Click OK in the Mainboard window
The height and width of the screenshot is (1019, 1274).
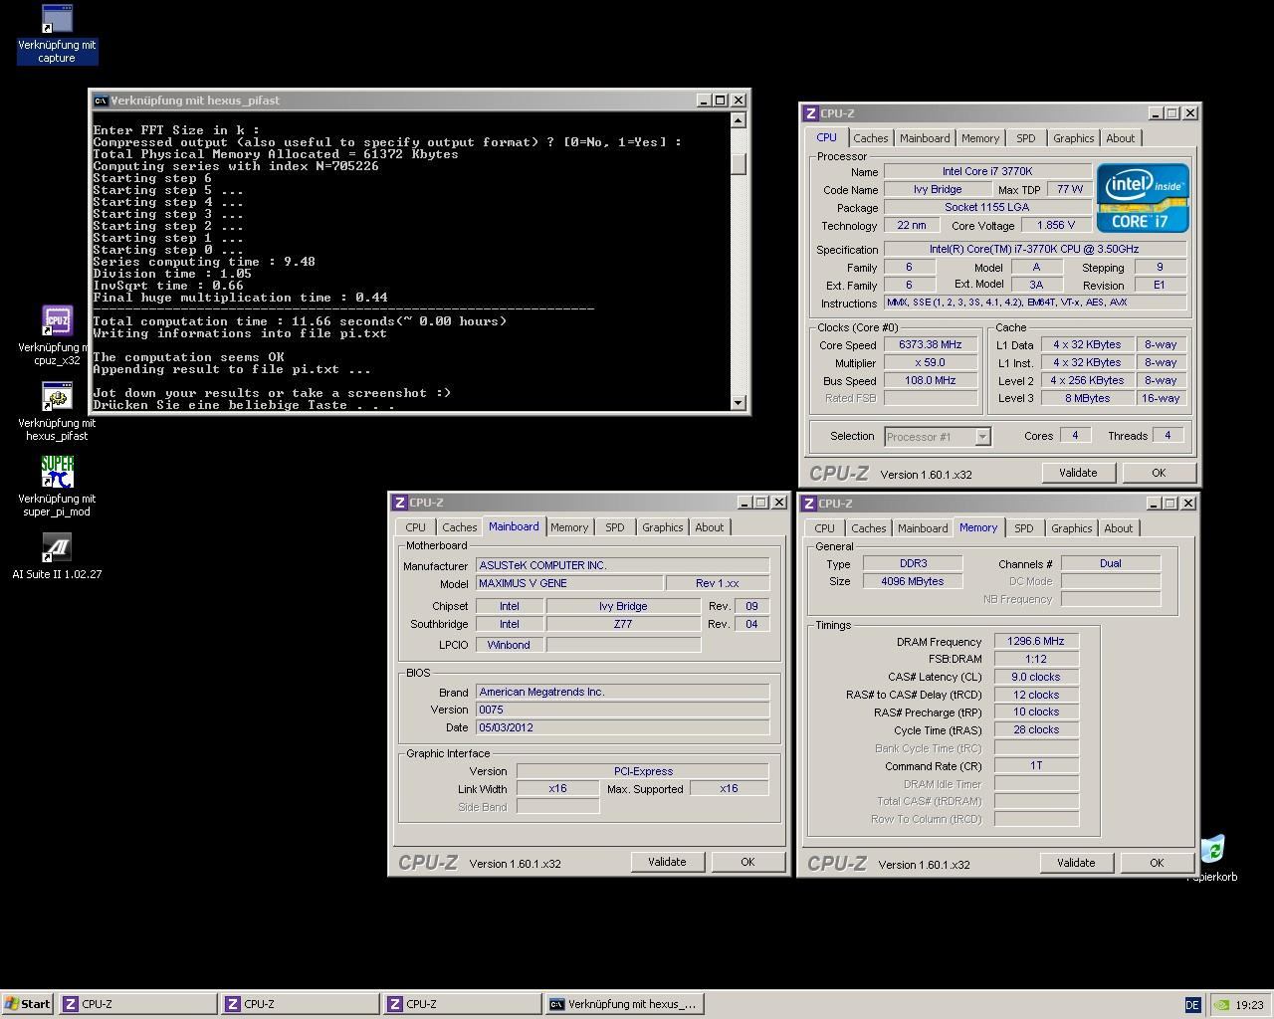point(747,862)
